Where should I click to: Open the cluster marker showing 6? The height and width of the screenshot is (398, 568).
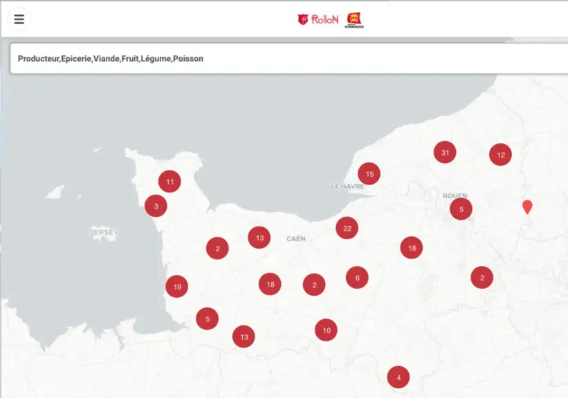pos(357,278)
